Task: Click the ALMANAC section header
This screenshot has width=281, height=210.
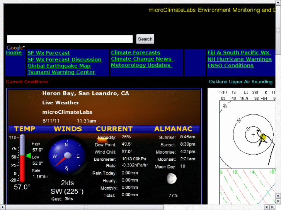Action: tap(173, 129)
